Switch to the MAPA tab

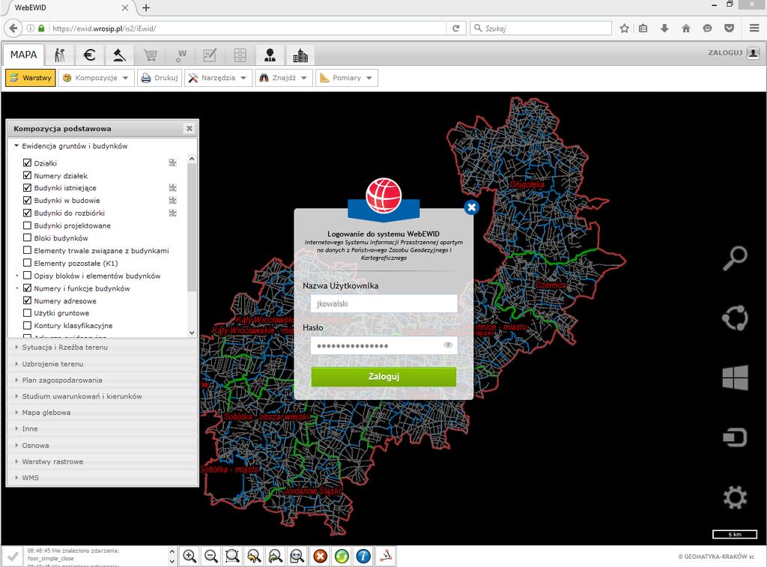pyautogui.click(x=23, y=55)
